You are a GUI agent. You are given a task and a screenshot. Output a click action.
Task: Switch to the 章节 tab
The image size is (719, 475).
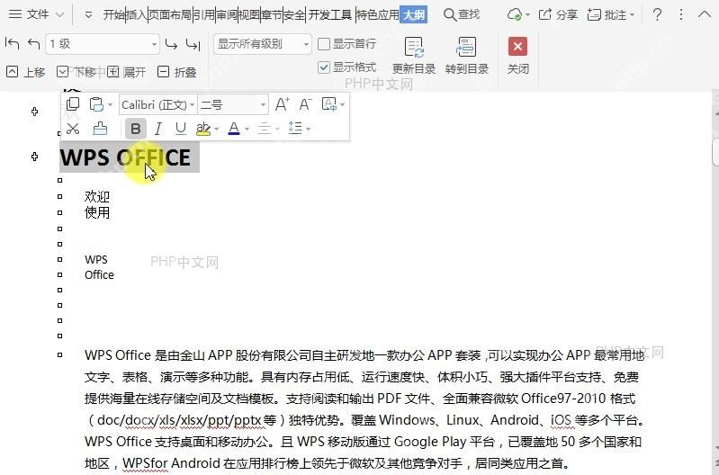click(x=272, y=14)
